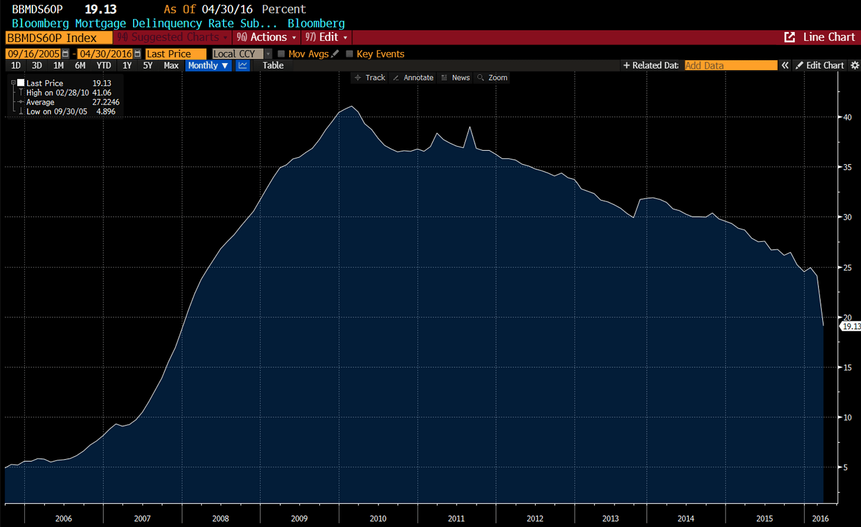Enable the Key Events checkbox
Viewport: 861px width, 527px height.
pyautogui.click(x=349, y=54)
